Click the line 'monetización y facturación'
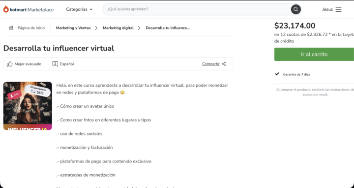The image size is (354, 188). (85, 147)
